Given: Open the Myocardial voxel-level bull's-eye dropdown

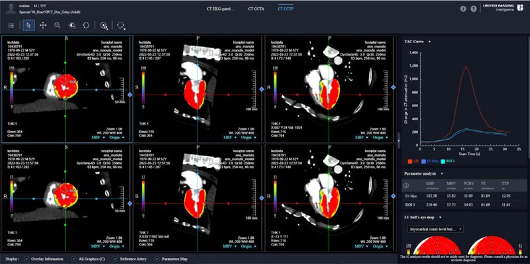Looking at the screenshot, I should pyautogui.click(x=435, y=229).
